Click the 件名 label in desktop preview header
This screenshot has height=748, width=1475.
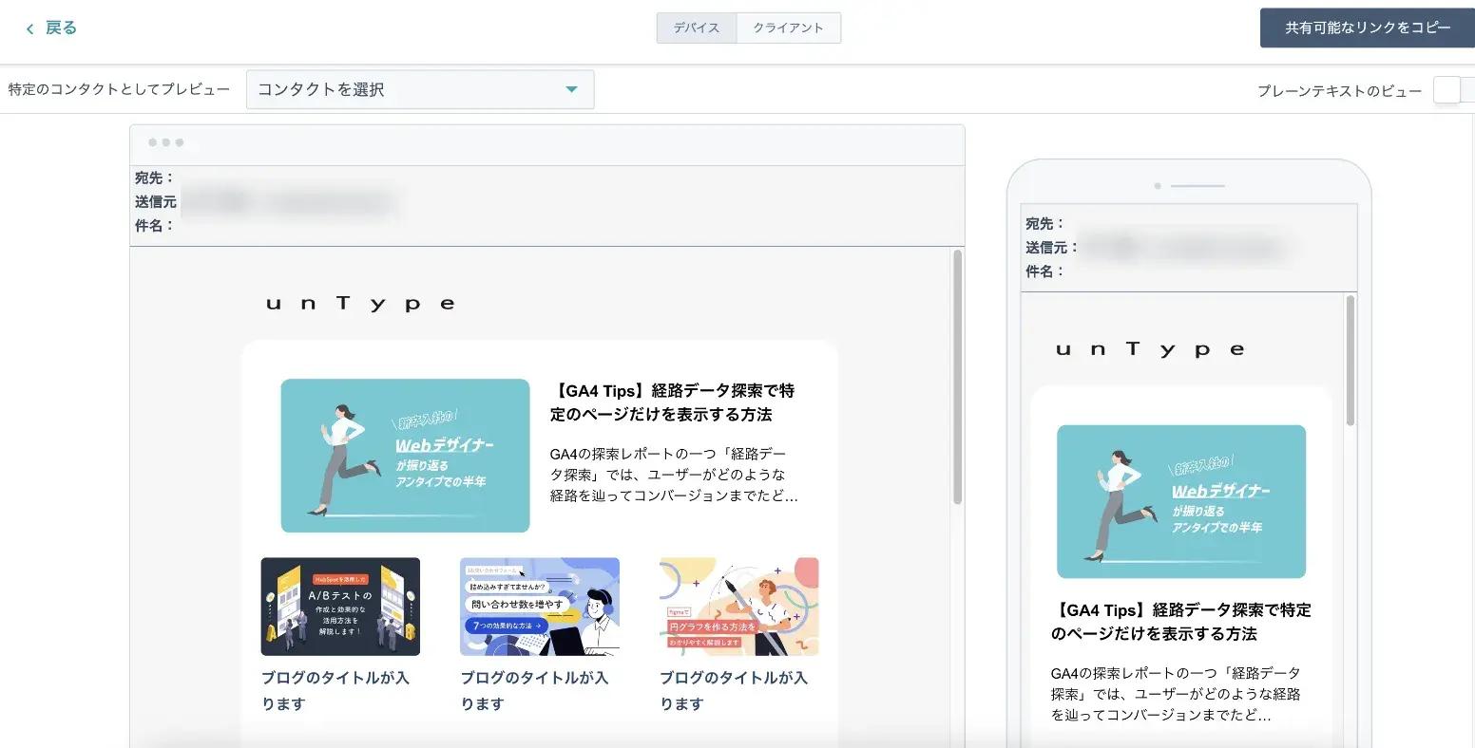point(155,226)
